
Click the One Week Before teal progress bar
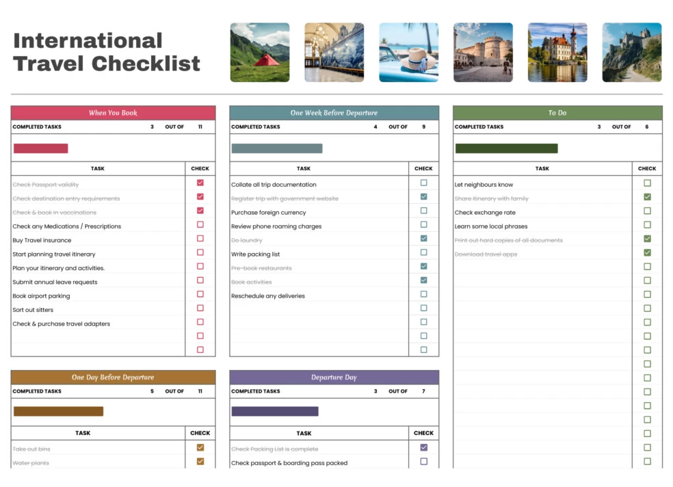(x=277, y=148)
